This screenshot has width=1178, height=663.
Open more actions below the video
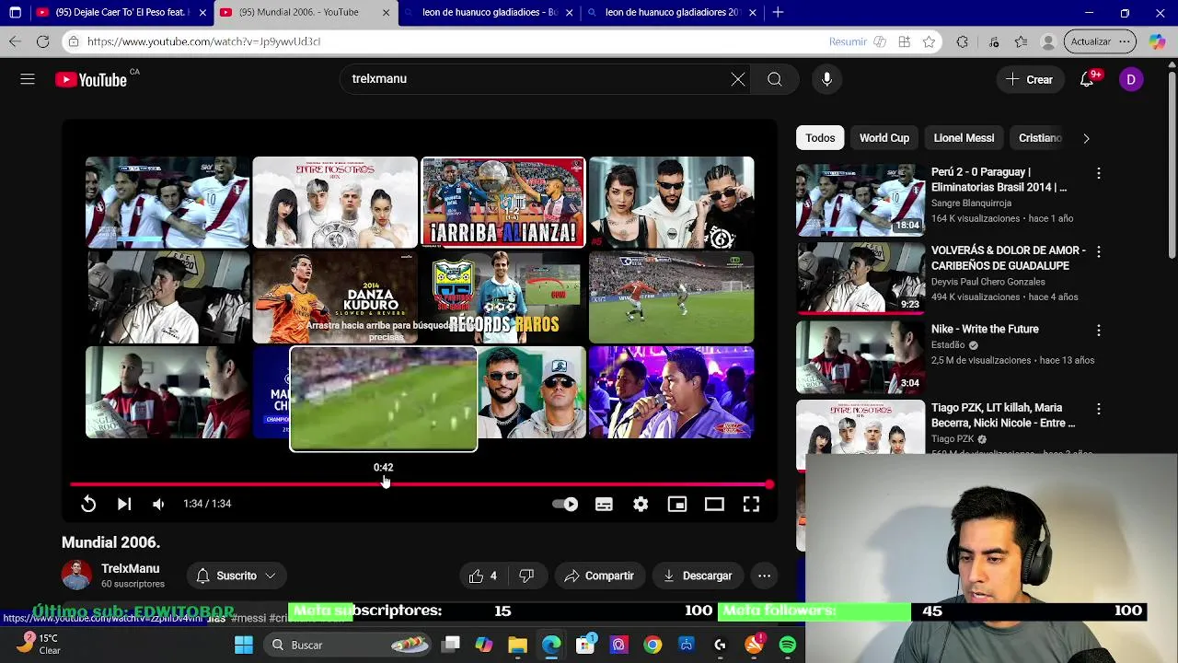[x=764, y=576]
